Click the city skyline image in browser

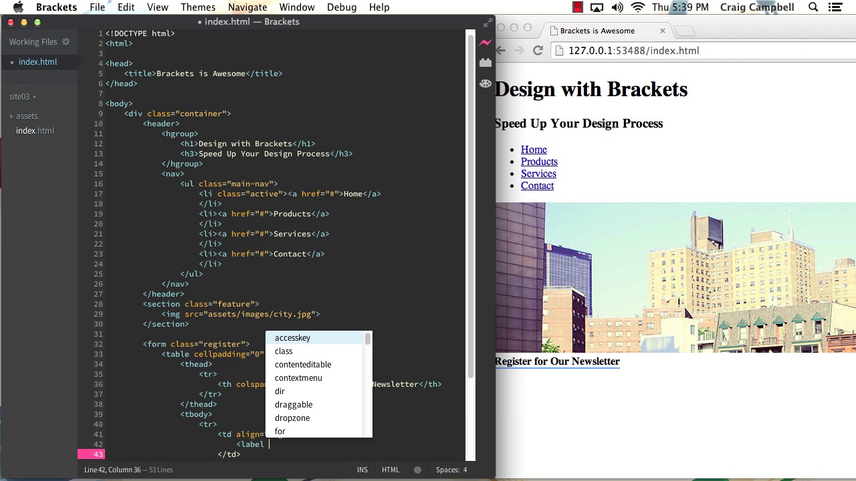[x=675, y=277]
